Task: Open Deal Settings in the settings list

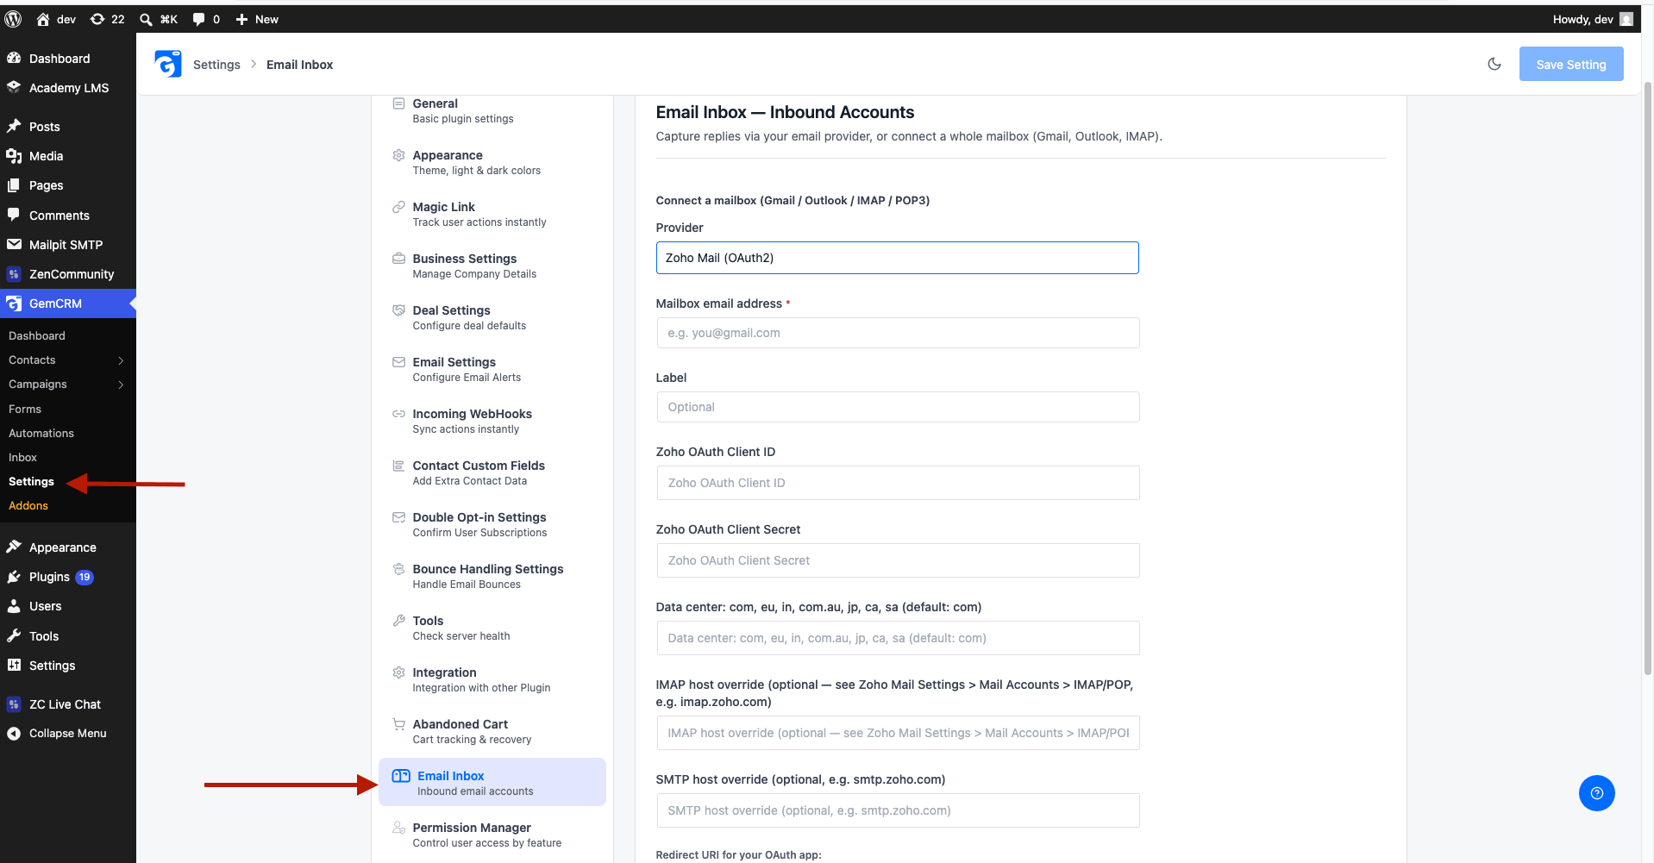Action: 492,317
